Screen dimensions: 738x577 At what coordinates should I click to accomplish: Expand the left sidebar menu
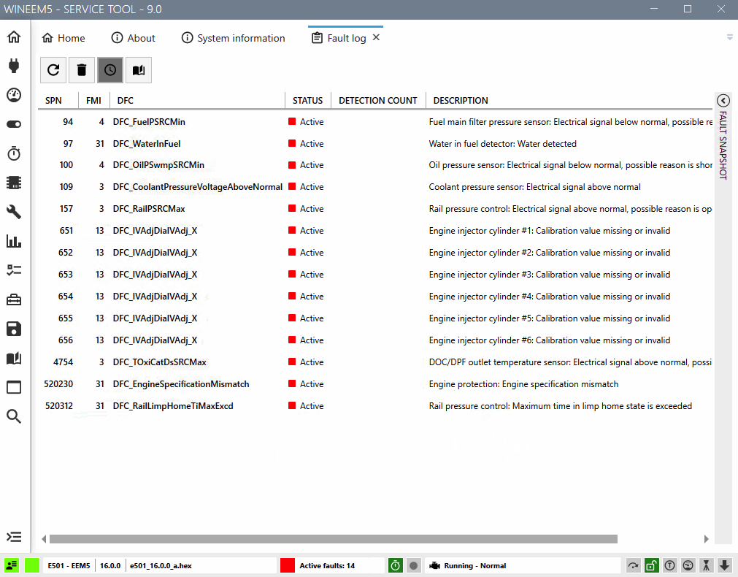(14, 537)
